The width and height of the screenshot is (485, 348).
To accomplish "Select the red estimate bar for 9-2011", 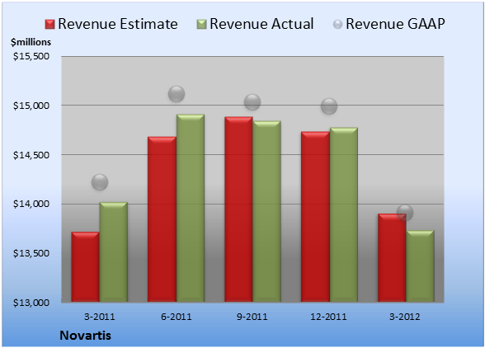I will point(238,209).
